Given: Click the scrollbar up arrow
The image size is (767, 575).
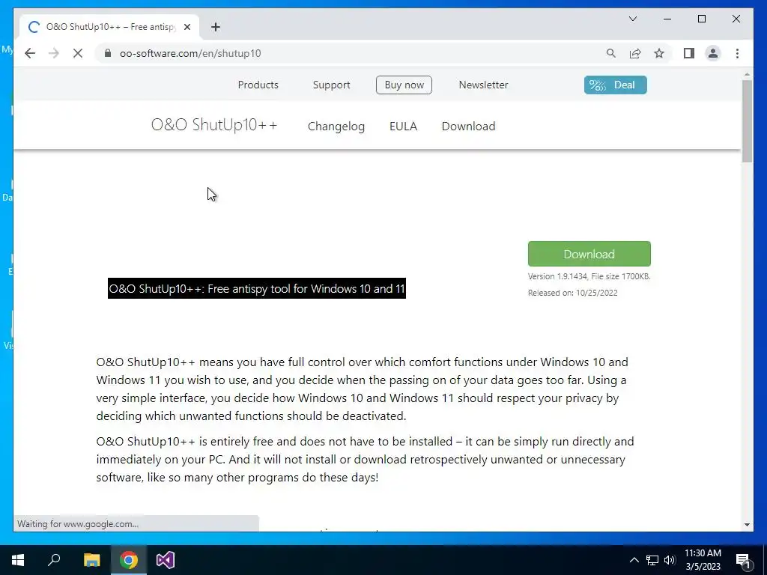Looking at the screenshot, I should click(x=747, y=74).
